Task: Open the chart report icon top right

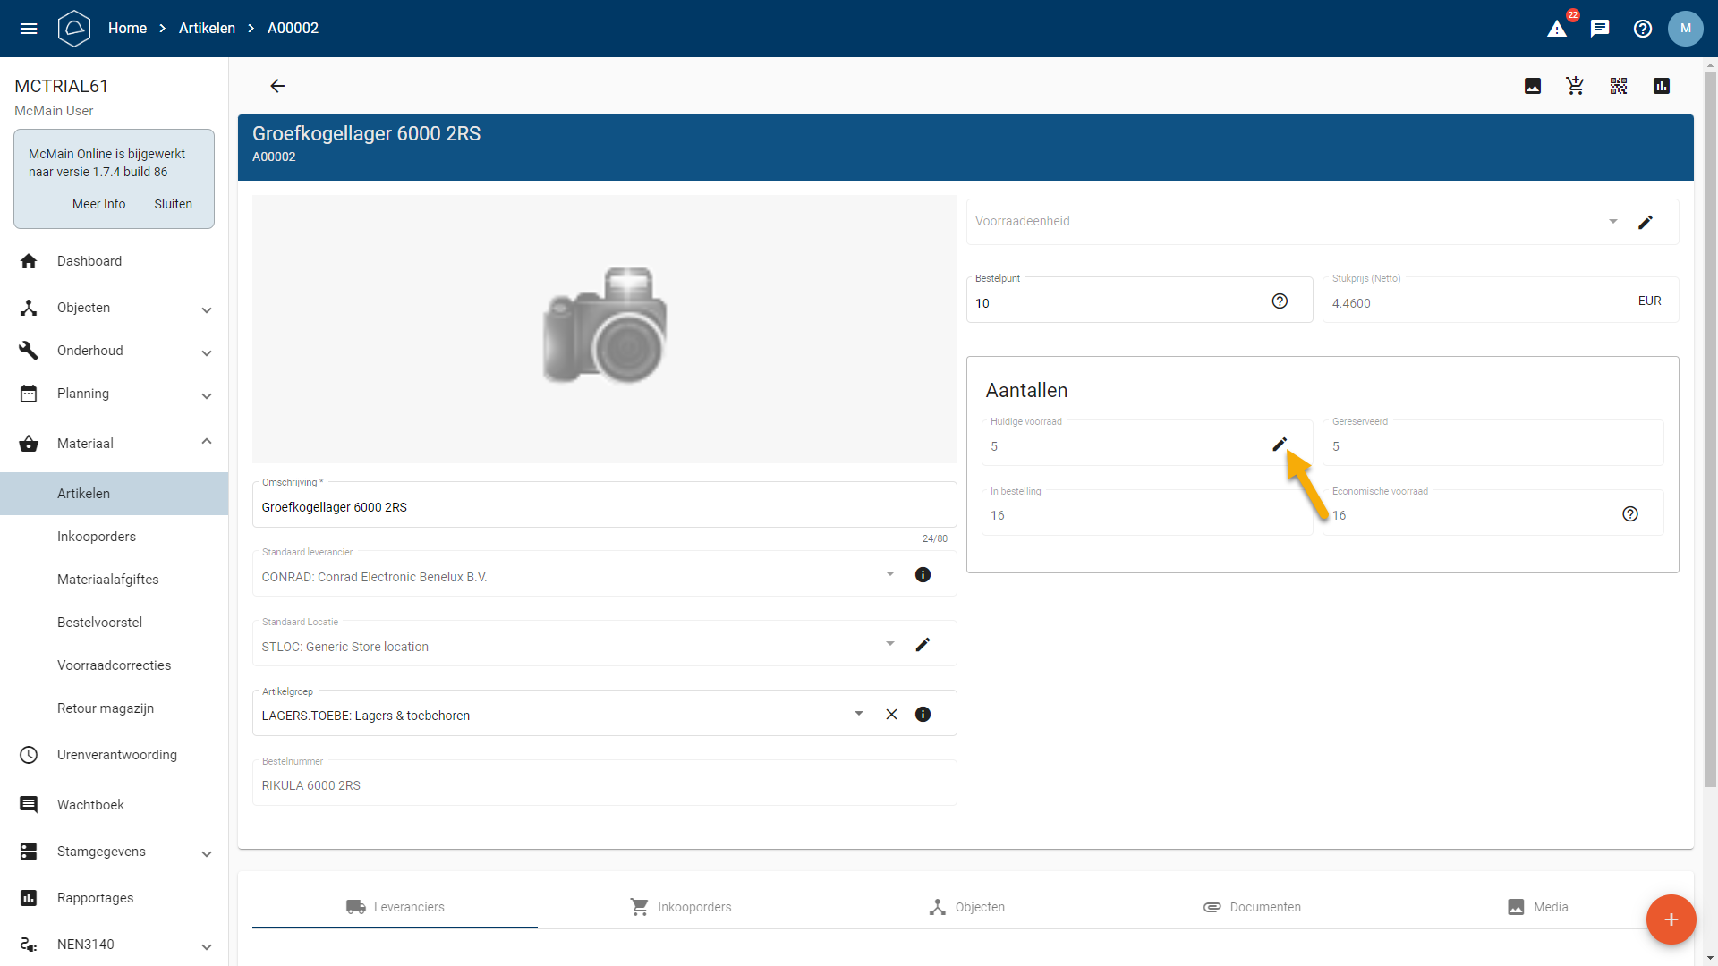Action: point(1661,86)
